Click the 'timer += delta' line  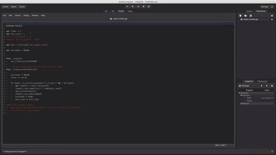coord(19,77)
